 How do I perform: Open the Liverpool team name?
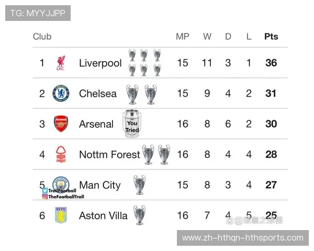pos(100,63)
